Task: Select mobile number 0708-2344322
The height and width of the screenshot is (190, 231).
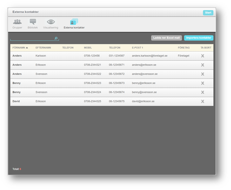Action: pos(92,74)
